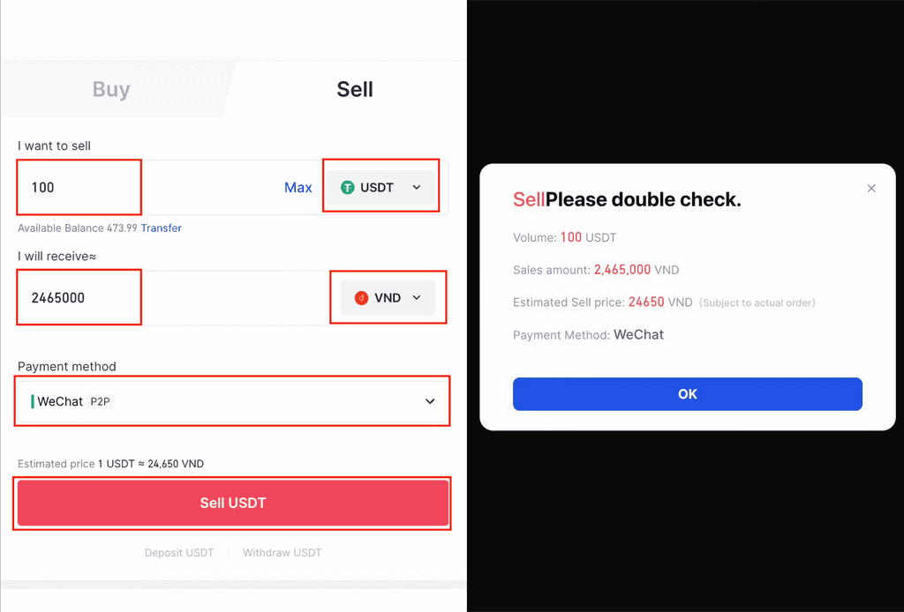The width and height of the screenshot is (904, 612).
Task: Click the red VND currency icon
Action: tap(361, 298)
